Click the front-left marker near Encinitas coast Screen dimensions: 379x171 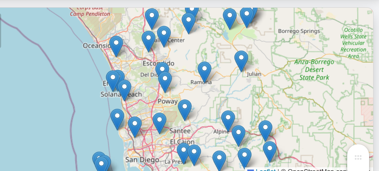(113, 81)
